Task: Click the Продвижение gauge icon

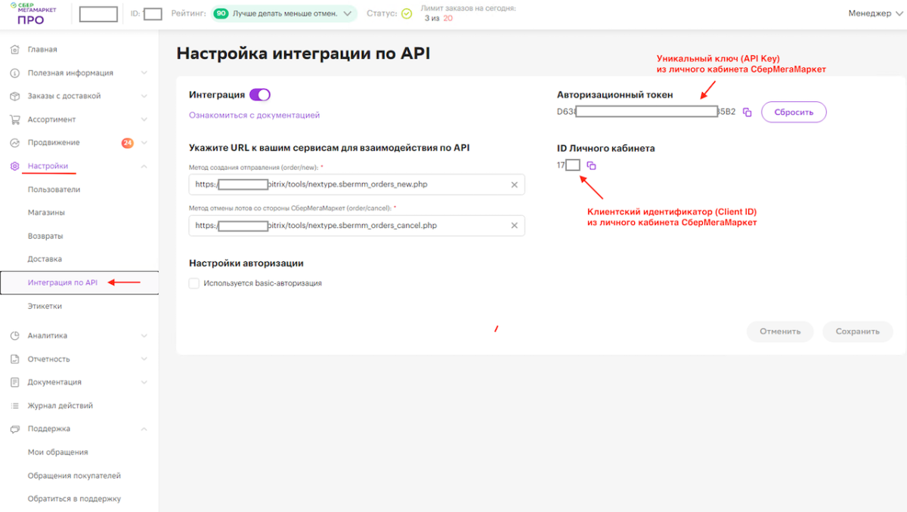Action: tap(14, 143)
